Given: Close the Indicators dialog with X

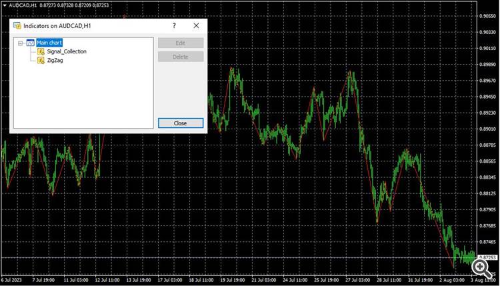Looking at the screenshot, I should coord(196,25).
